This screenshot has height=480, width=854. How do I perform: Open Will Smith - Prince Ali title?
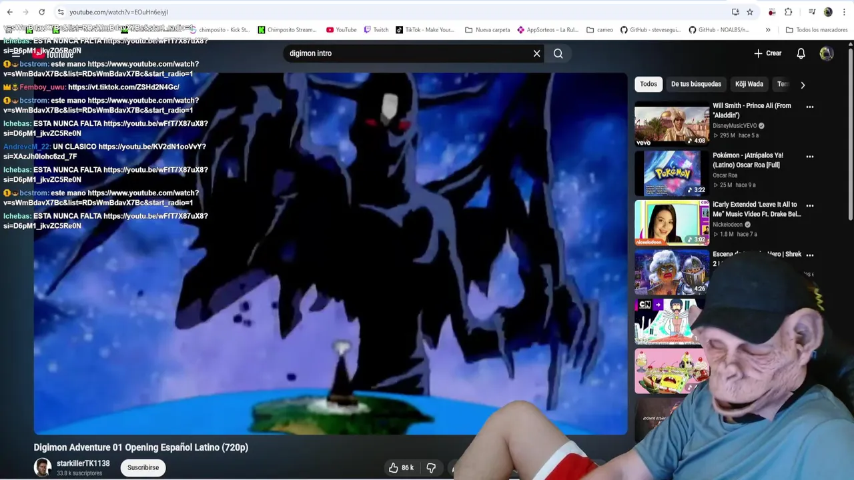(x=752, y=110)
